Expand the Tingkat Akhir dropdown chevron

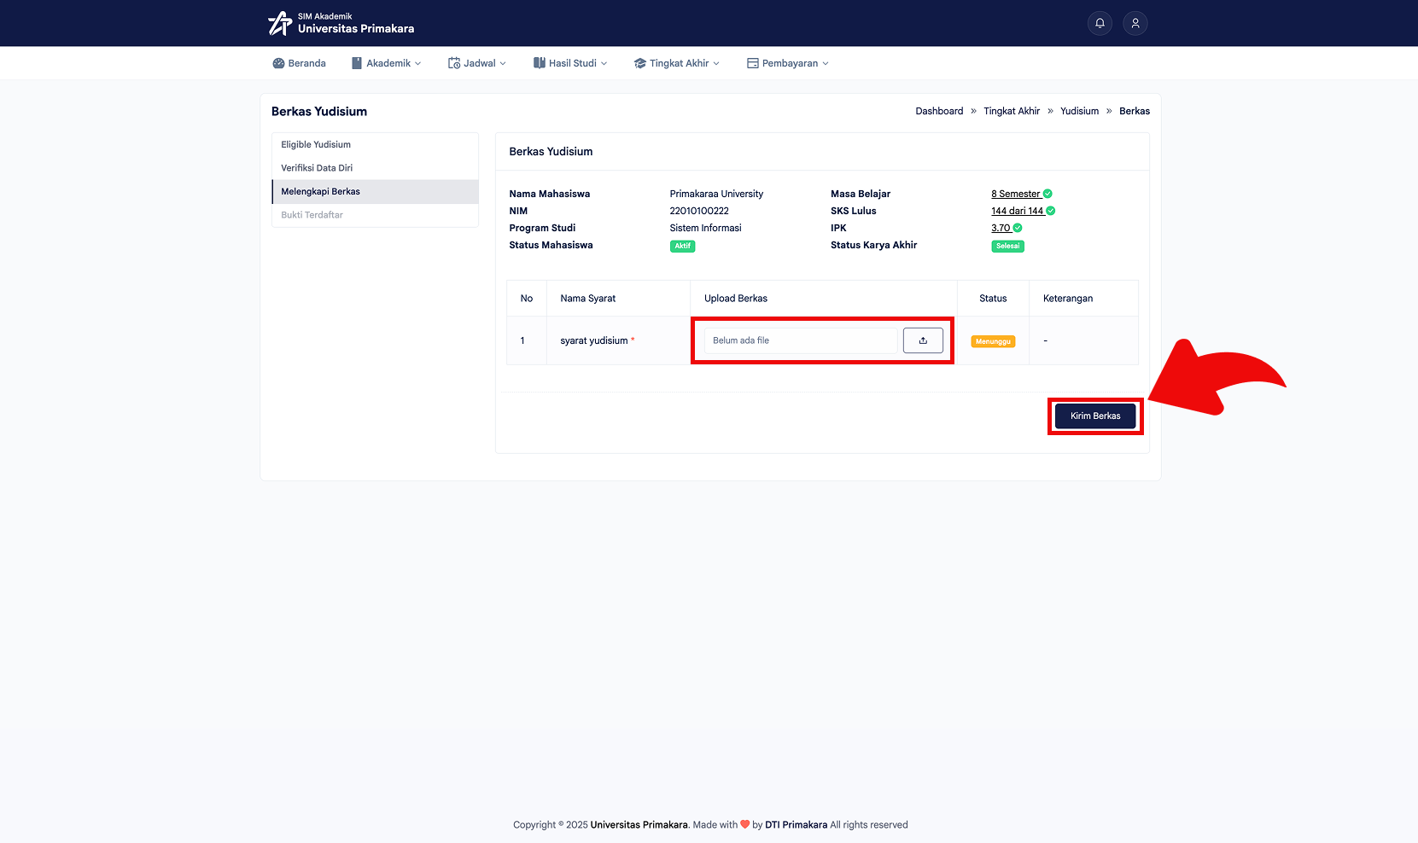click(716, 63)
